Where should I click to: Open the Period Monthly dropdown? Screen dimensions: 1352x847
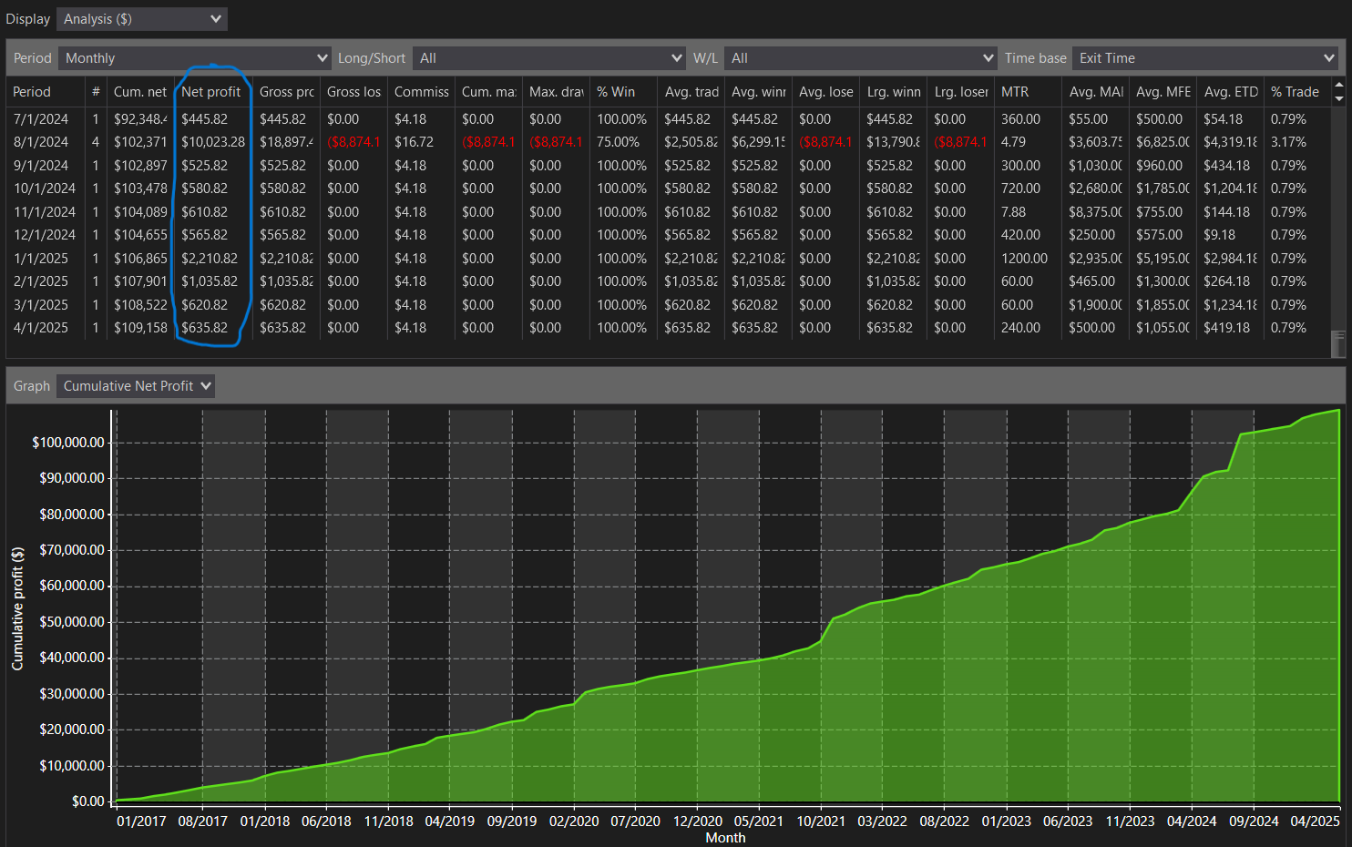pyautogui.click(x=195, y=58)
